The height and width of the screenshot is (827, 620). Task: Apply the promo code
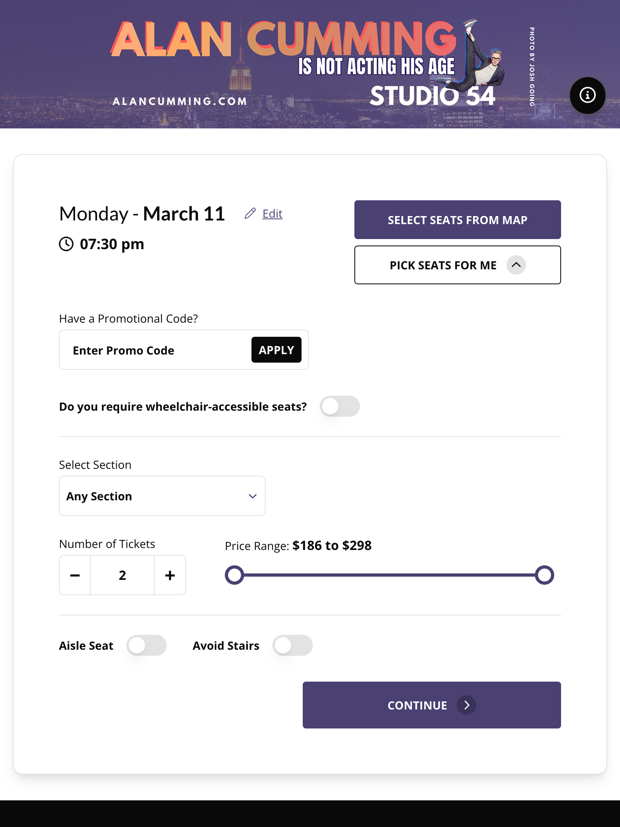coord(276,350)
